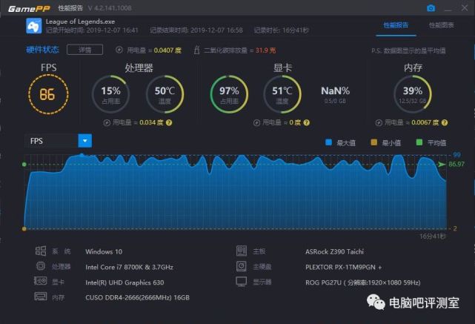
Task: Click the League of Legends game icon
Action: click(x=33, y=26)
